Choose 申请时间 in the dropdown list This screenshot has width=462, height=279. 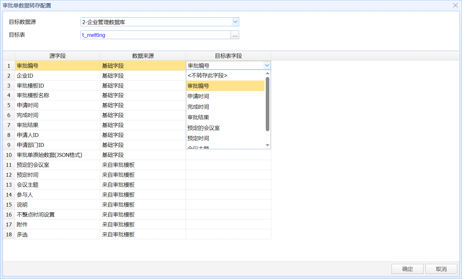198,96
